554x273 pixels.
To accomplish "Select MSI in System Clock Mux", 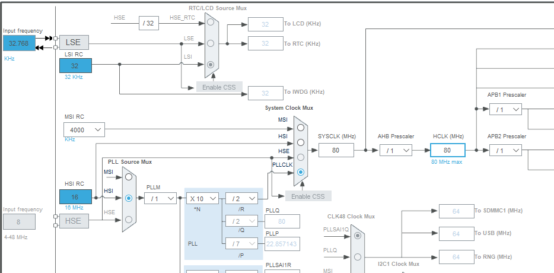I will coord(300,128).
